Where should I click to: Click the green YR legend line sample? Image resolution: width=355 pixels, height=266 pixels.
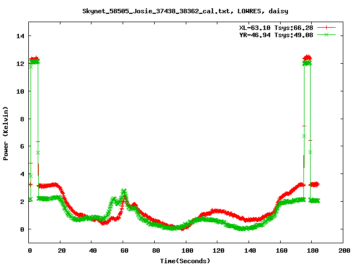(x=326, y=34)
